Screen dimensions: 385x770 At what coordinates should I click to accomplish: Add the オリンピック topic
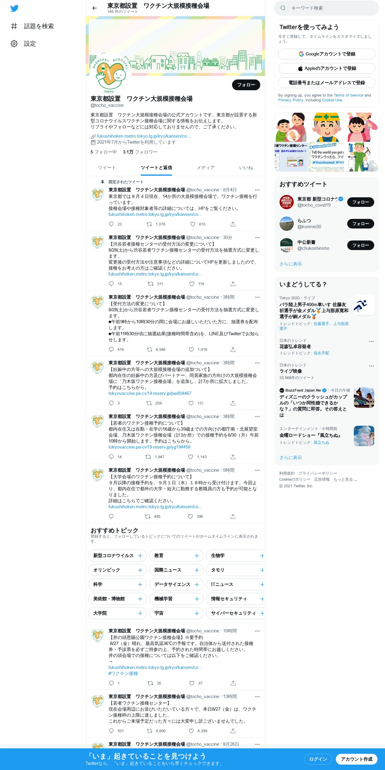point(140,570)
